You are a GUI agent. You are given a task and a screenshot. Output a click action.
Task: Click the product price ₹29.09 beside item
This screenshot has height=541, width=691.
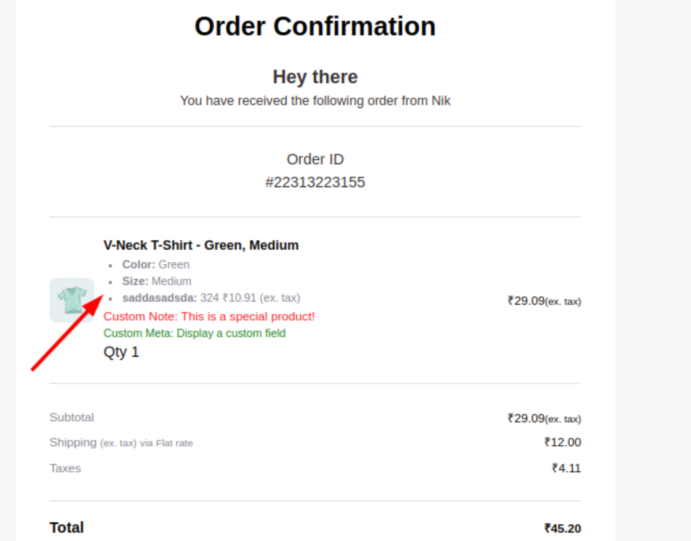(x=544, y=301)
